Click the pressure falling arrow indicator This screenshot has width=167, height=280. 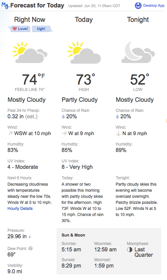pos(30,237)
